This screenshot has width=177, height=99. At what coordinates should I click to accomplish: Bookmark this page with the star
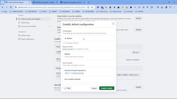coord(92,7)
